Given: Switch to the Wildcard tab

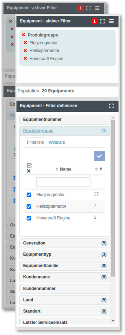Looking at the screenshot, I should [57, 142].
